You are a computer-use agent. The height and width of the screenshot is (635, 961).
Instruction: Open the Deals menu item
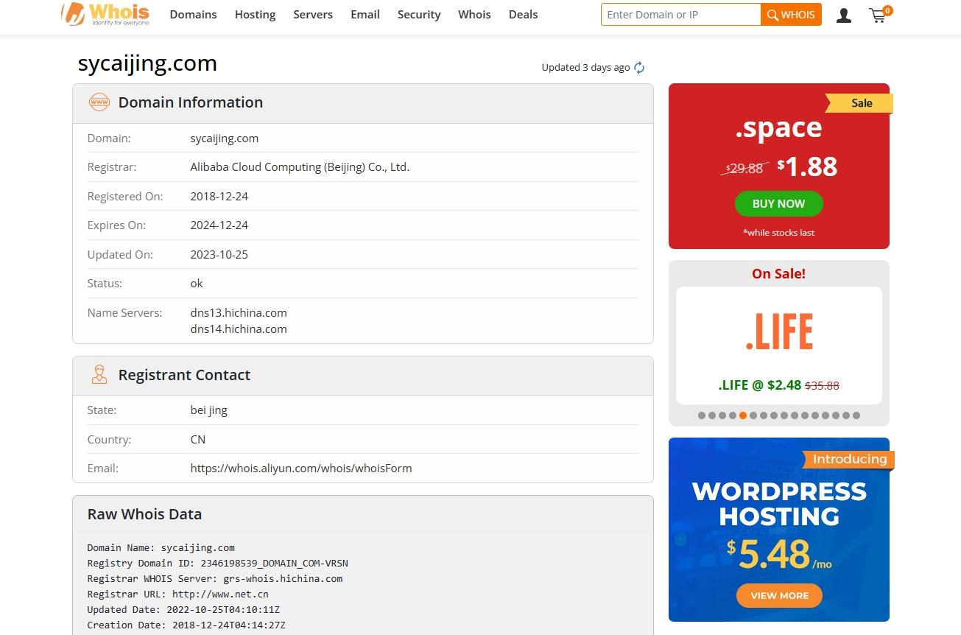(x=523, y=14)
